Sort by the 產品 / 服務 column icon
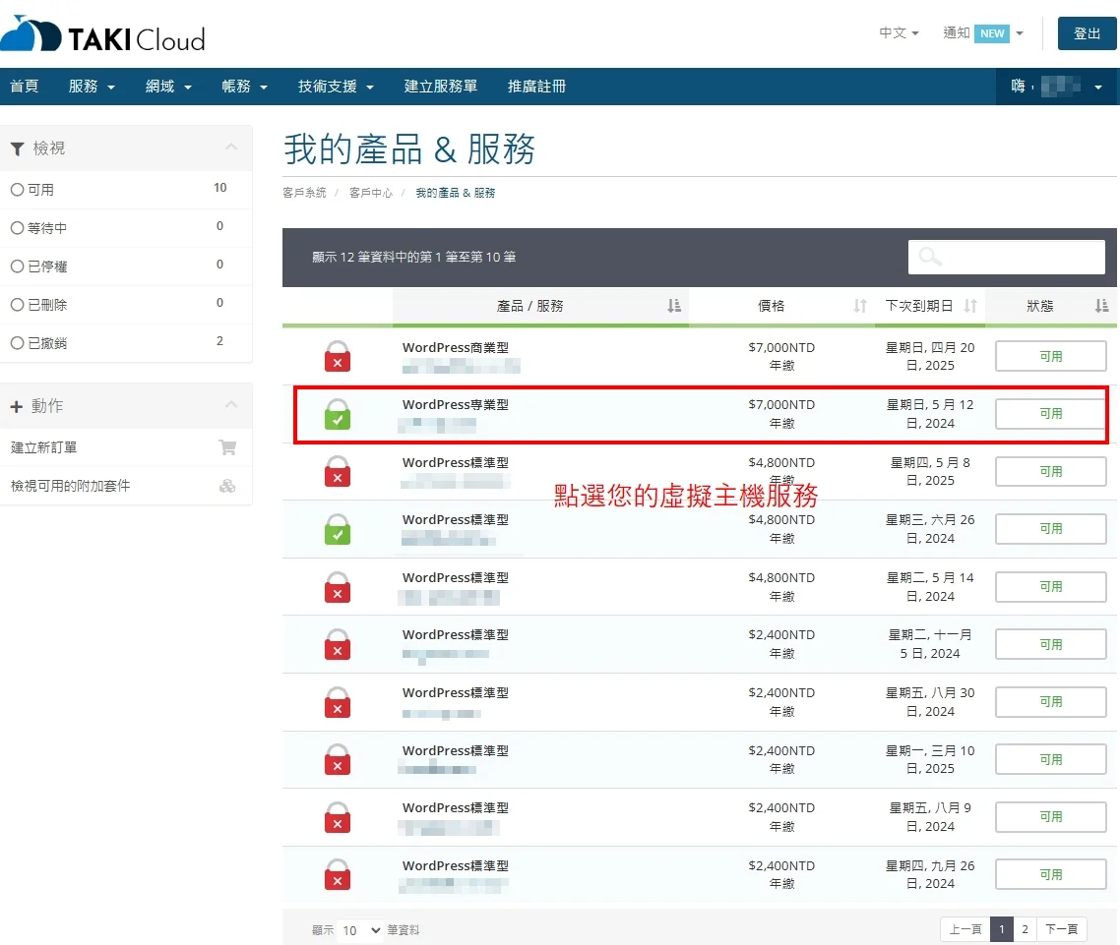Viewport: 1120px width, 945px height. 673,306
